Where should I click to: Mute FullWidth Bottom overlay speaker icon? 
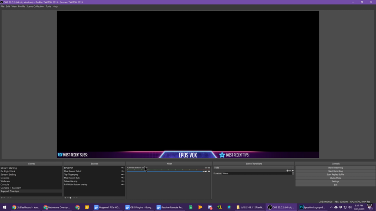point(206,171)
